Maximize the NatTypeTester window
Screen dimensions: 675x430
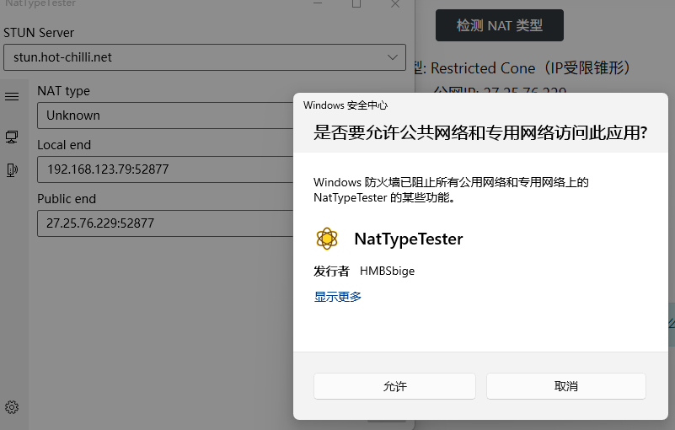coord(356,4)
